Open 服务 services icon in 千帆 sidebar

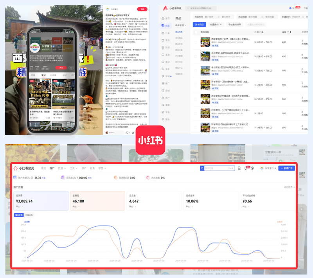(x=163, y=120)
